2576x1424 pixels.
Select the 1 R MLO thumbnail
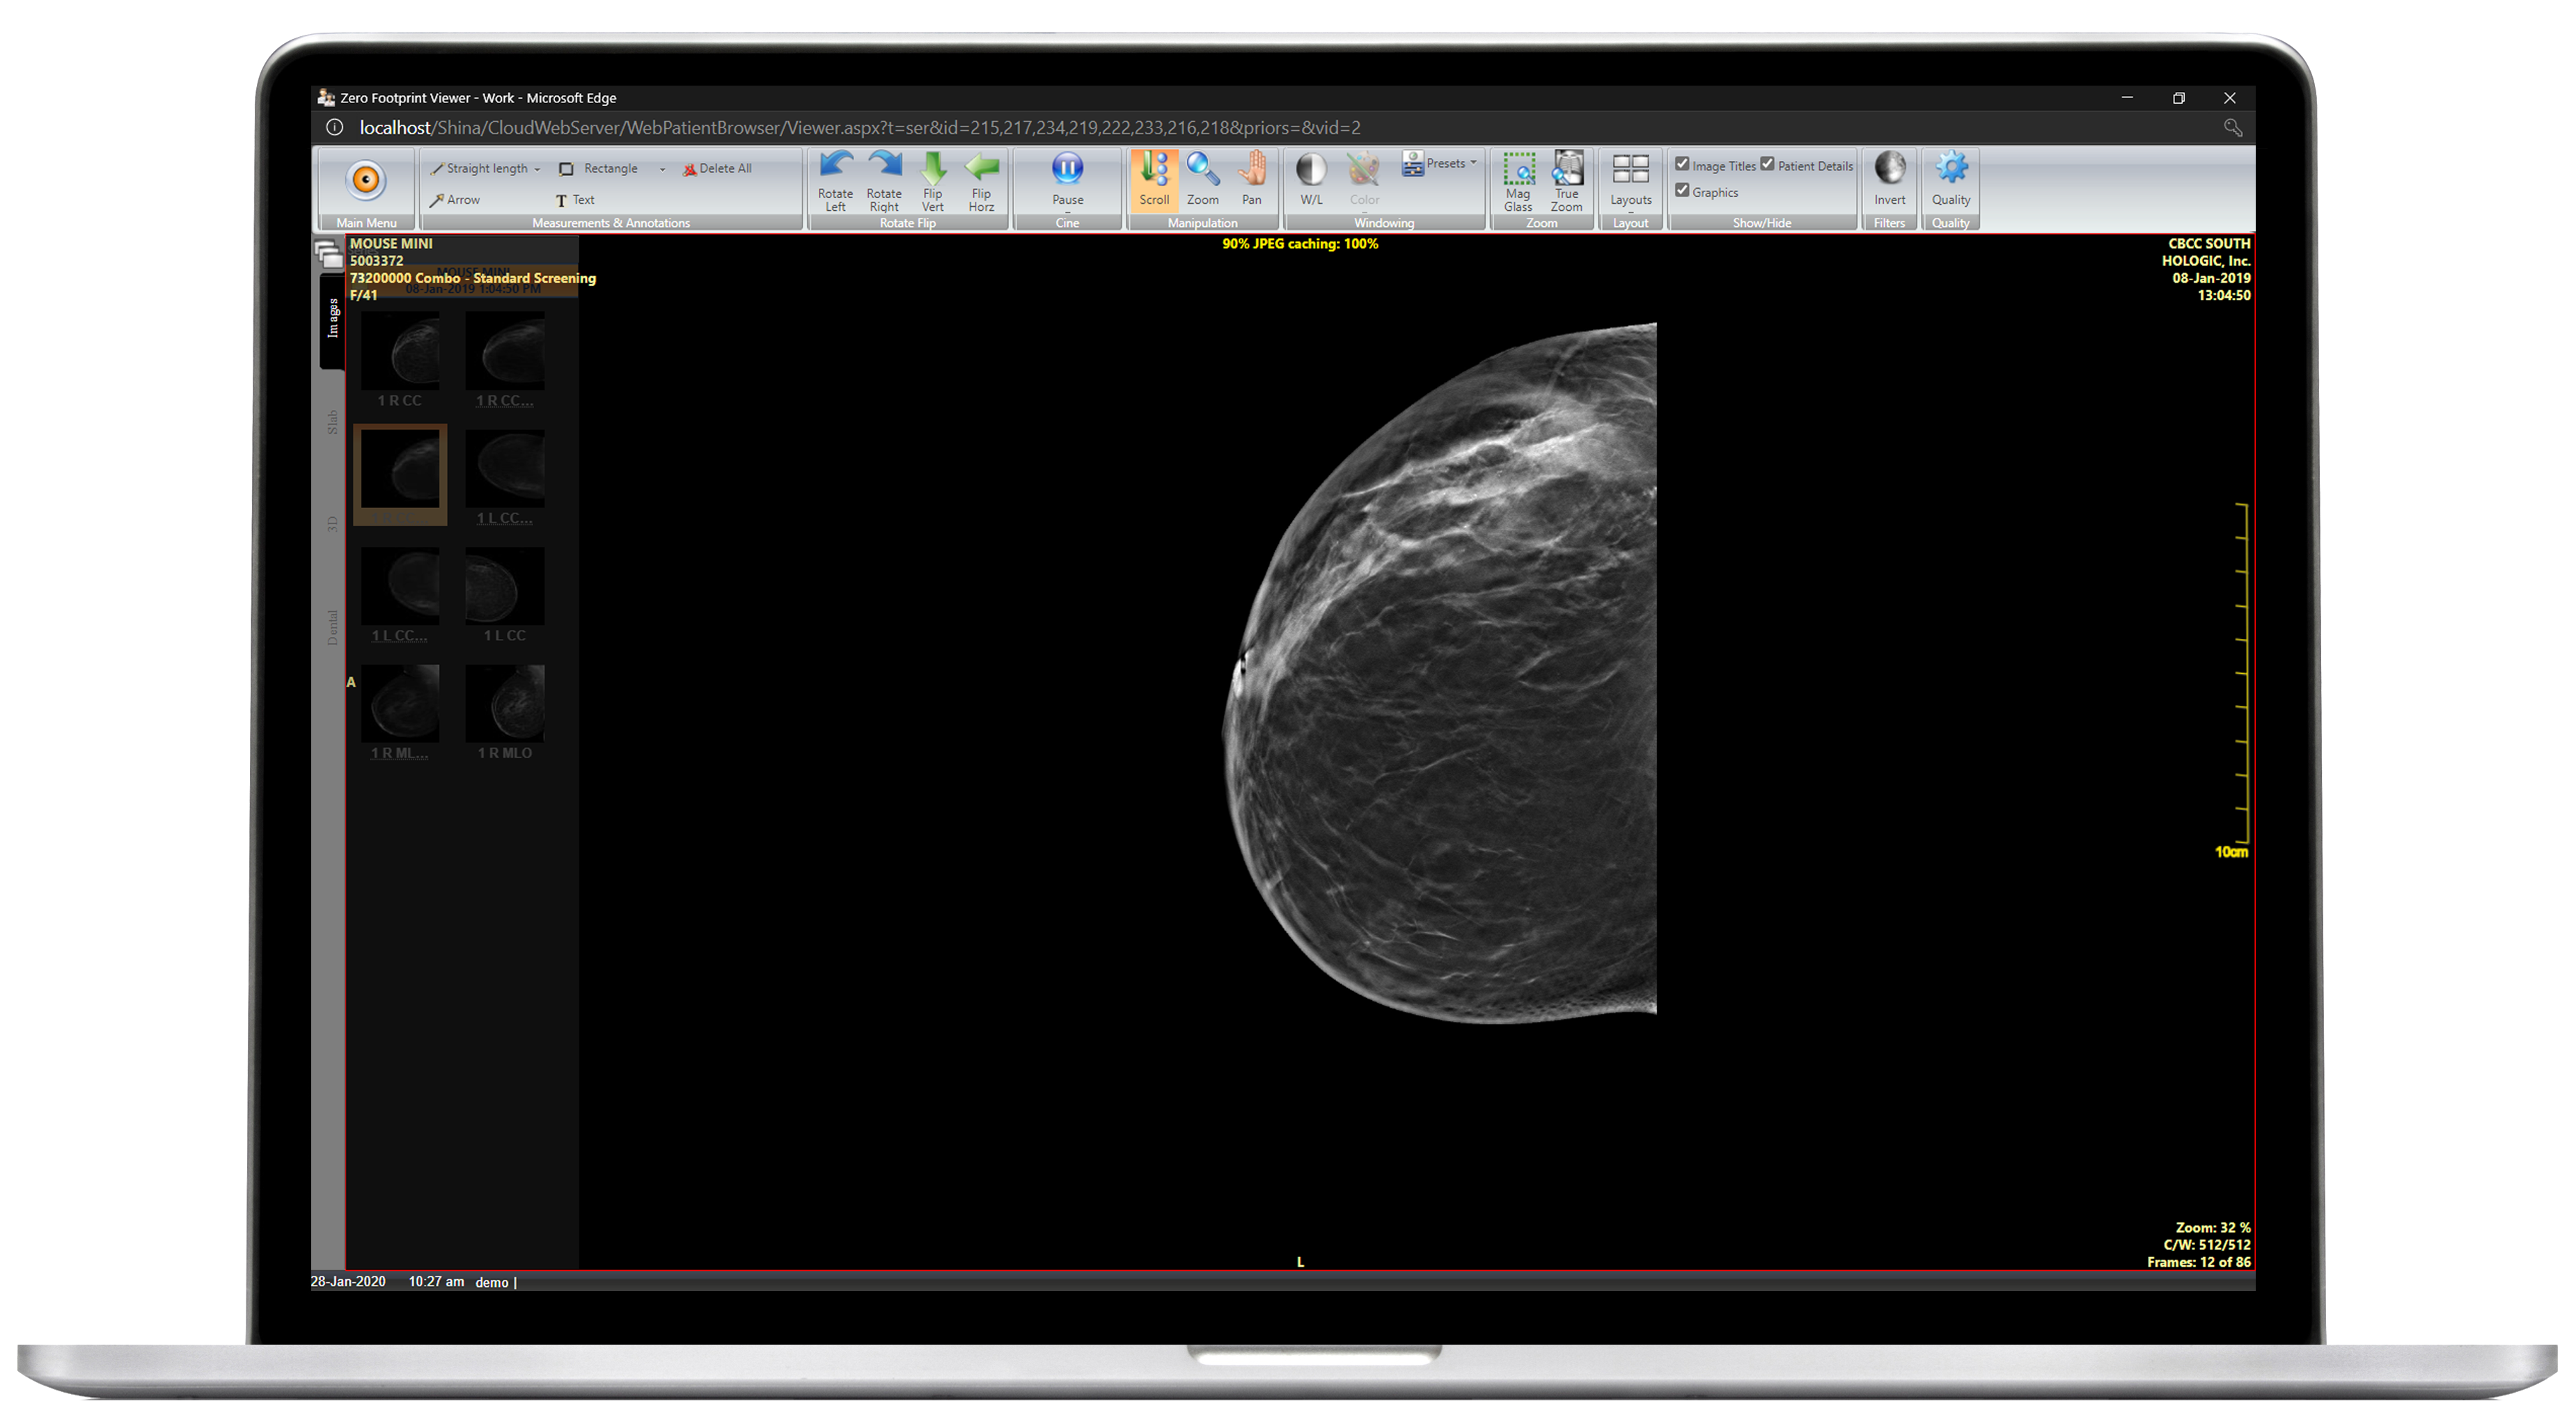click(505, 703)
